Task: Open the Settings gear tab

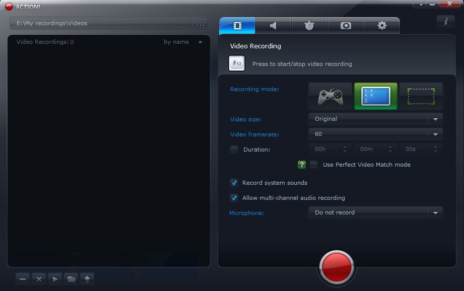Action: click(382, 26)
